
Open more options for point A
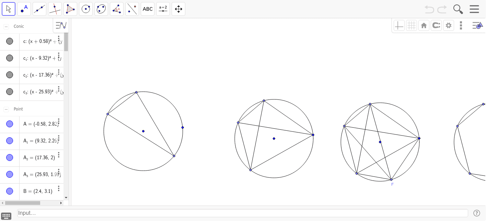click(59, 121)
